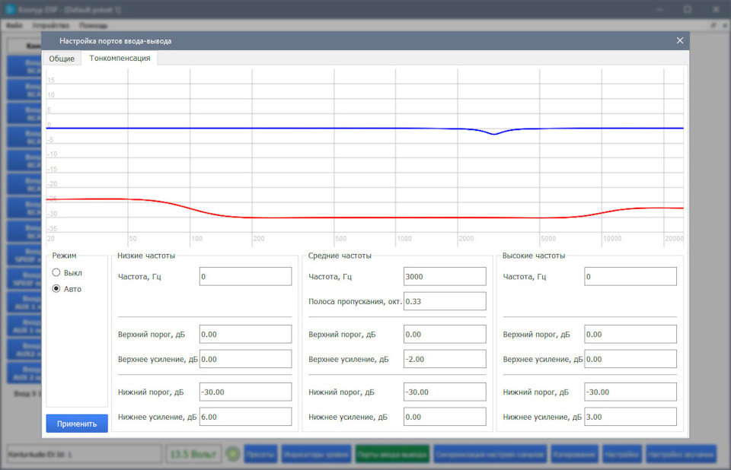Click the Применить button

(x=77, y=424)
